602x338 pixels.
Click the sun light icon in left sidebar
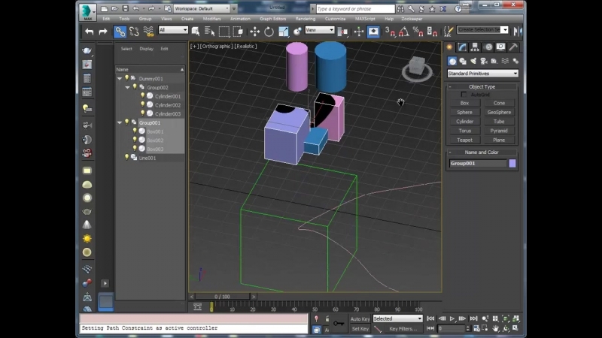coord(87,239)
